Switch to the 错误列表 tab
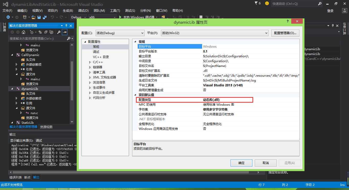This screenshot has width=349, height=190. coord(16,177)
